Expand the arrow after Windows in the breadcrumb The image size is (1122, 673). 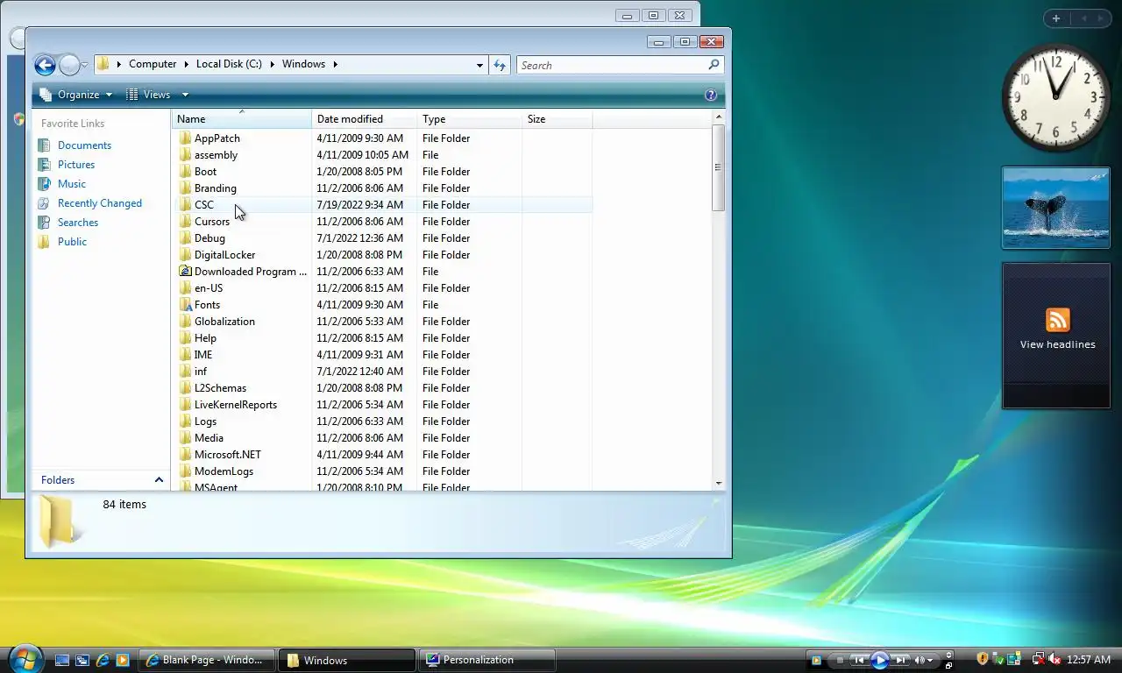[335, 64]
